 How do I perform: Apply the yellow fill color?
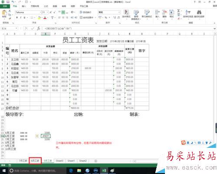39,18
